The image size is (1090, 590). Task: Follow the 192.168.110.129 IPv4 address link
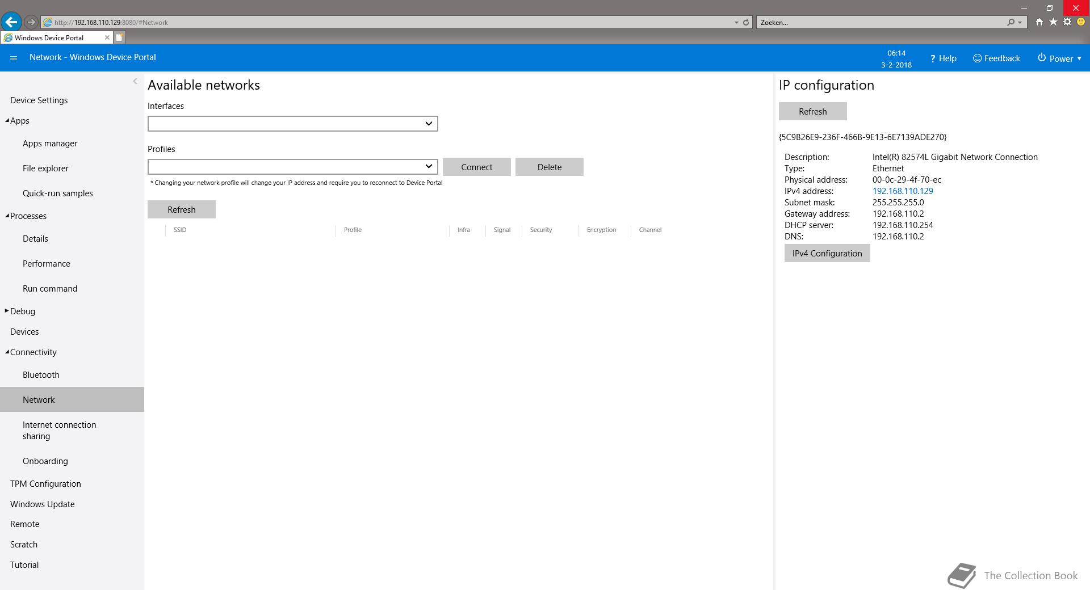pyautogui.click(x=903, y=191)
